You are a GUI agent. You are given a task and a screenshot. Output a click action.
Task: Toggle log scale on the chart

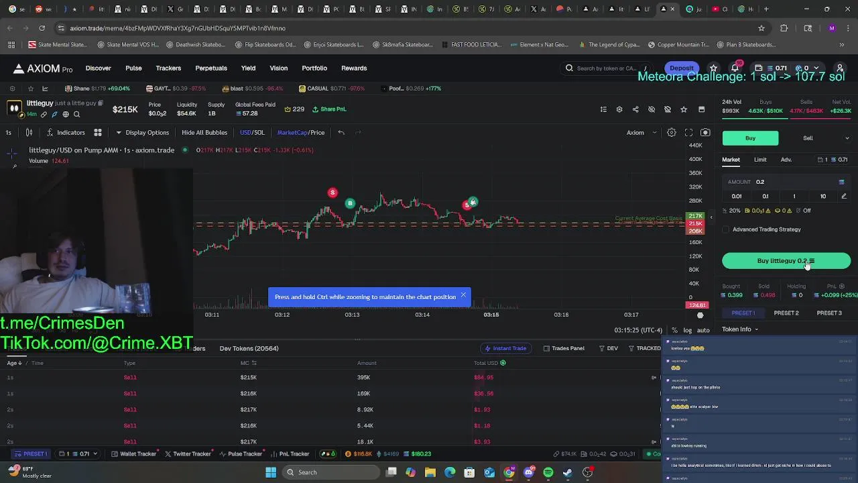[x=687, y=330]
